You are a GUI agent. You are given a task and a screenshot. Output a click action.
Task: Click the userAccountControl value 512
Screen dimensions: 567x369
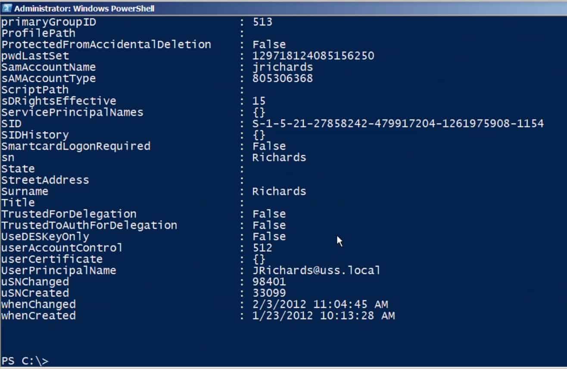pos(262,248)
